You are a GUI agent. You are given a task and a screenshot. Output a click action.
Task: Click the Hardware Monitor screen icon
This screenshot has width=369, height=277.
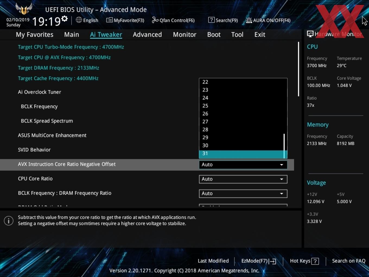click(x=310, y=34)
